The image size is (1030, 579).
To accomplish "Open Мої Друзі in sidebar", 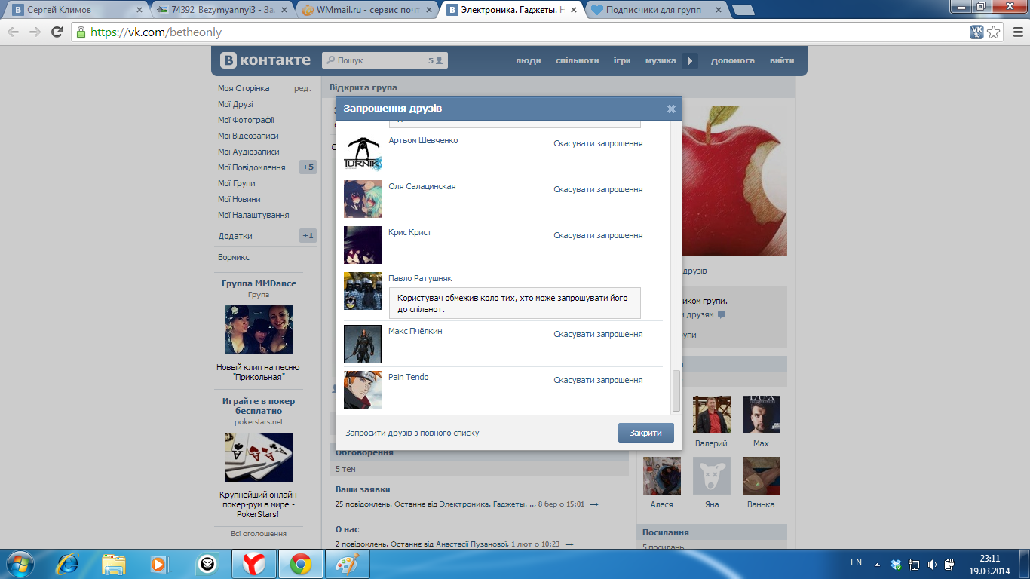I will (235, 104).
